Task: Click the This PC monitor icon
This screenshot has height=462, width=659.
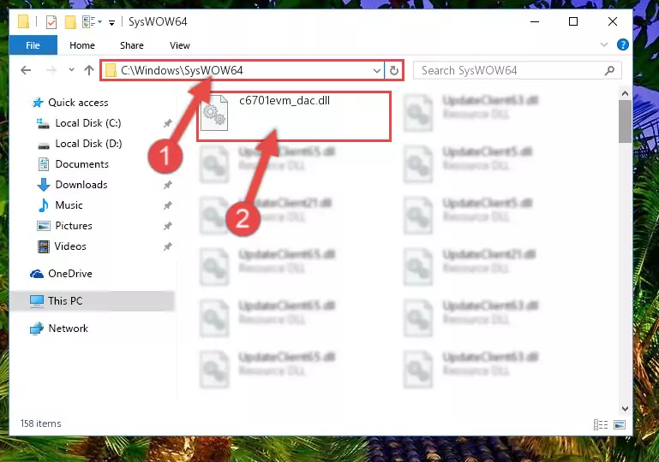Action: (x=37, y=301)
